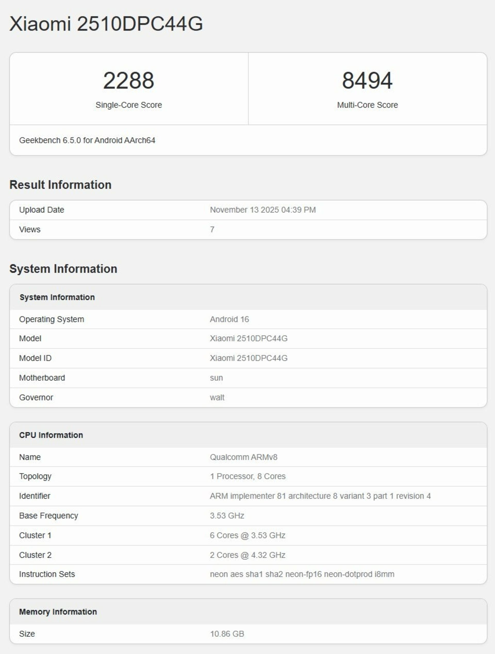Viewport: 495px width, 654px height.
Task: Click the Xiaomi 2510DPC44G page title
Action: pos(106,24)
